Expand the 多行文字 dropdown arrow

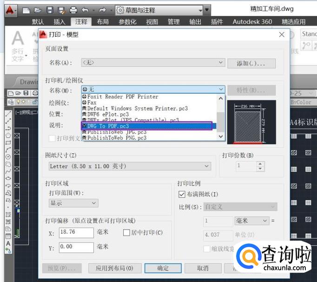pos(26,55)
